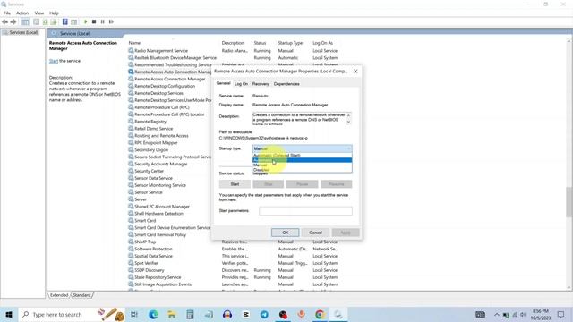Select the Shell Hardware Detection service row
This screenshot has width=573, height=322.
(x=158, y=214)
